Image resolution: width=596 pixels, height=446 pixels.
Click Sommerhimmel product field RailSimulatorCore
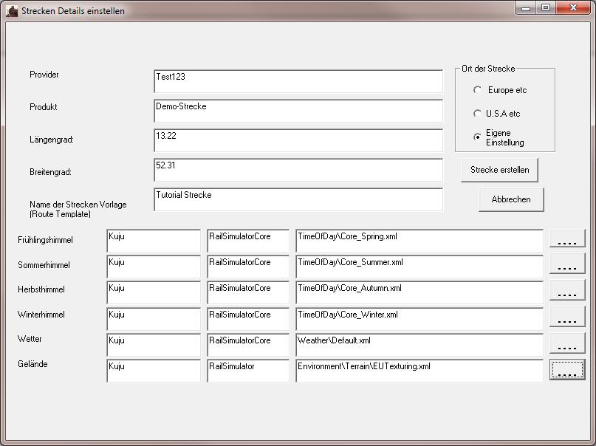248,267
